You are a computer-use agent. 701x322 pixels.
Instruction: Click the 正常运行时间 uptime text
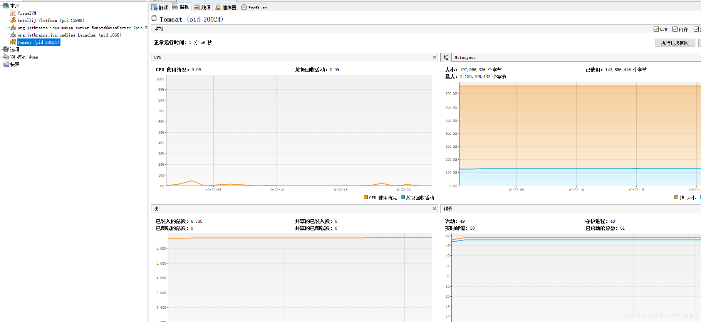point(183,42)
